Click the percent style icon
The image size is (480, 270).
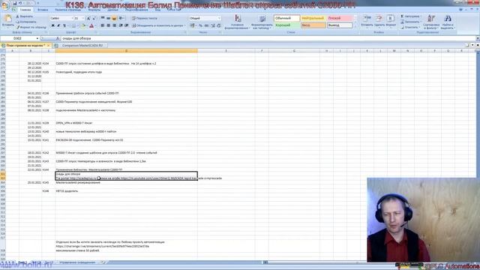tap(200, 25)
